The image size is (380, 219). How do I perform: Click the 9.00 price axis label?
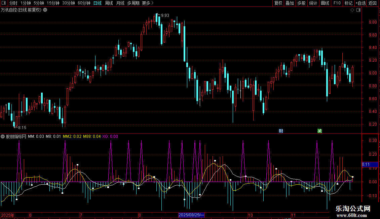[373, 73]
